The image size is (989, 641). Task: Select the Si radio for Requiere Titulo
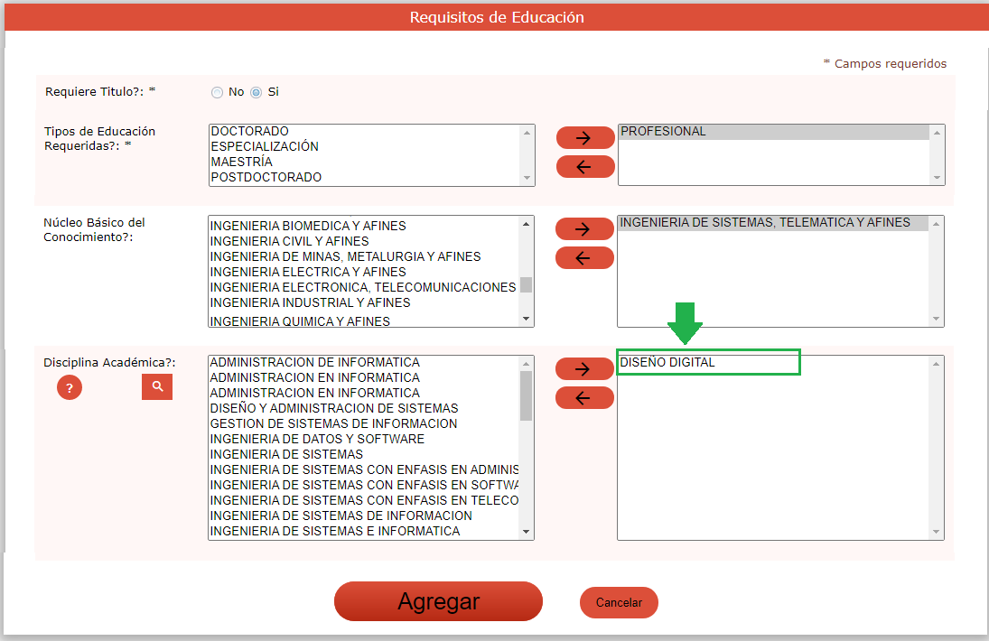[256, 93]
